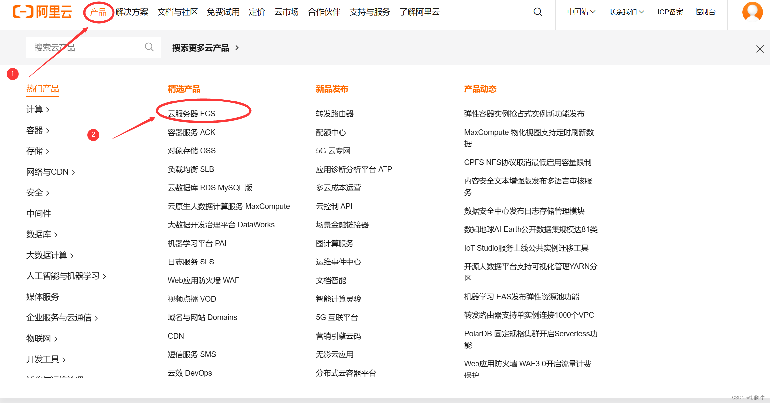Select the 媒体服务 category
This screenshot has height=403, width=770.
(x=43, y=297)
